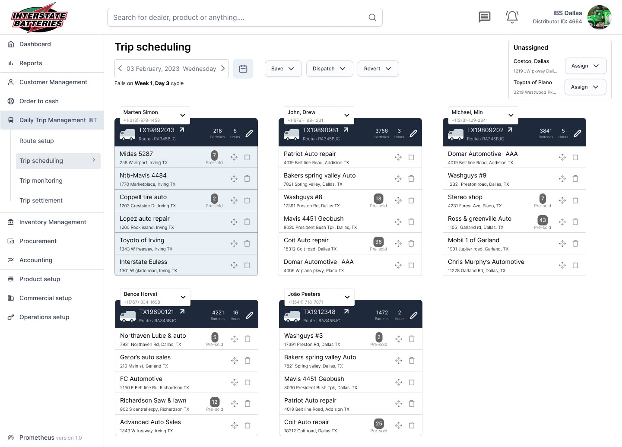This screenshot has height=447, width=622.
Task: Open Customer Management section
Action: point(52,82)
